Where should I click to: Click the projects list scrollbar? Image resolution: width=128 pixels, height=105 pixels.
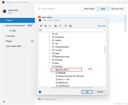[x=125, y=23]
